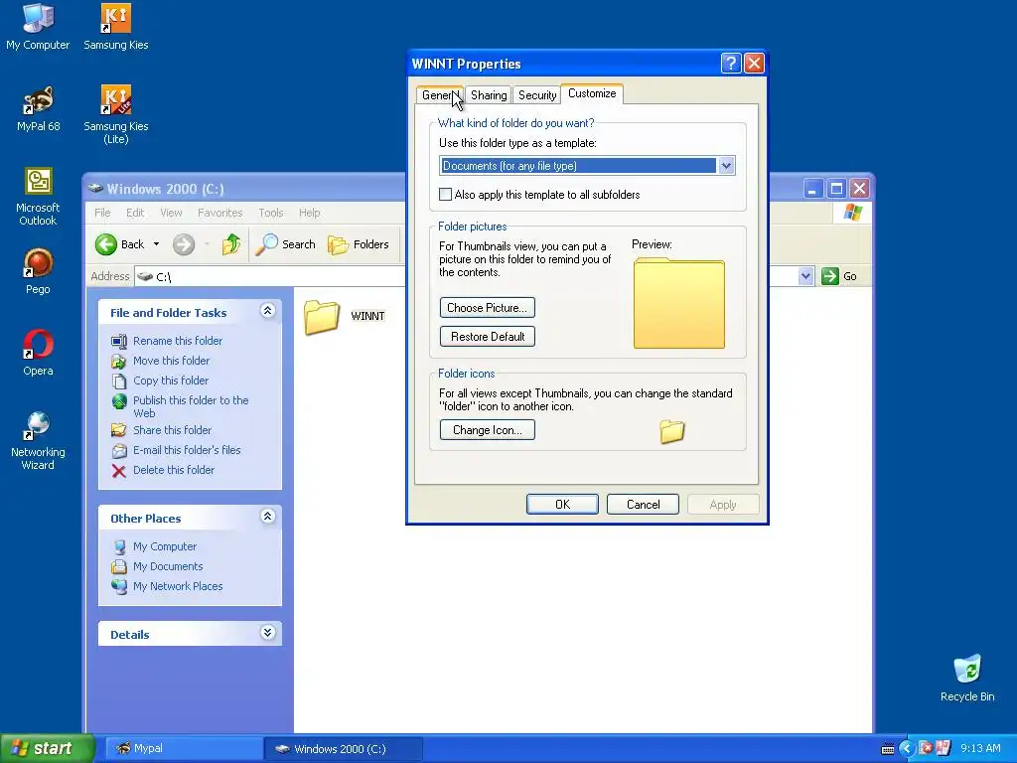
Task: Click Share this folder task
Action: [x=172, y=430]
